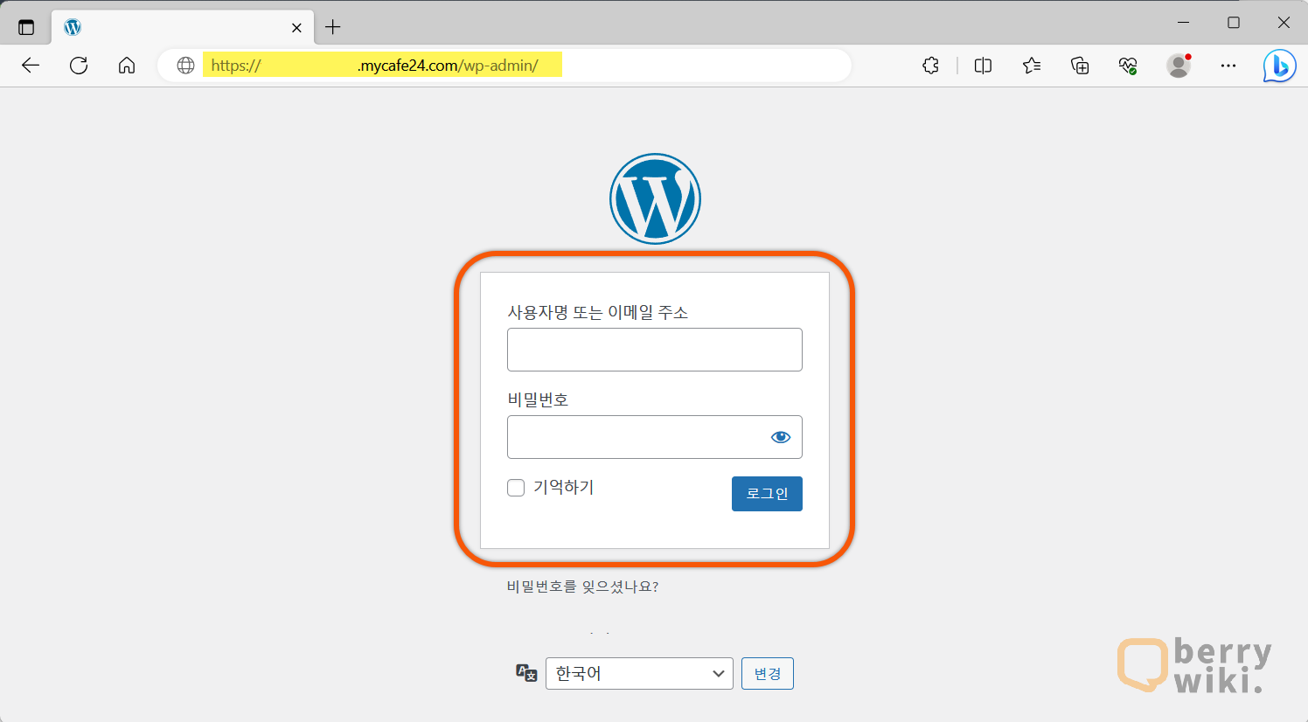1308x722 pixels.
Task: Click the 로그인 button
Action: [x=767, y=494]
